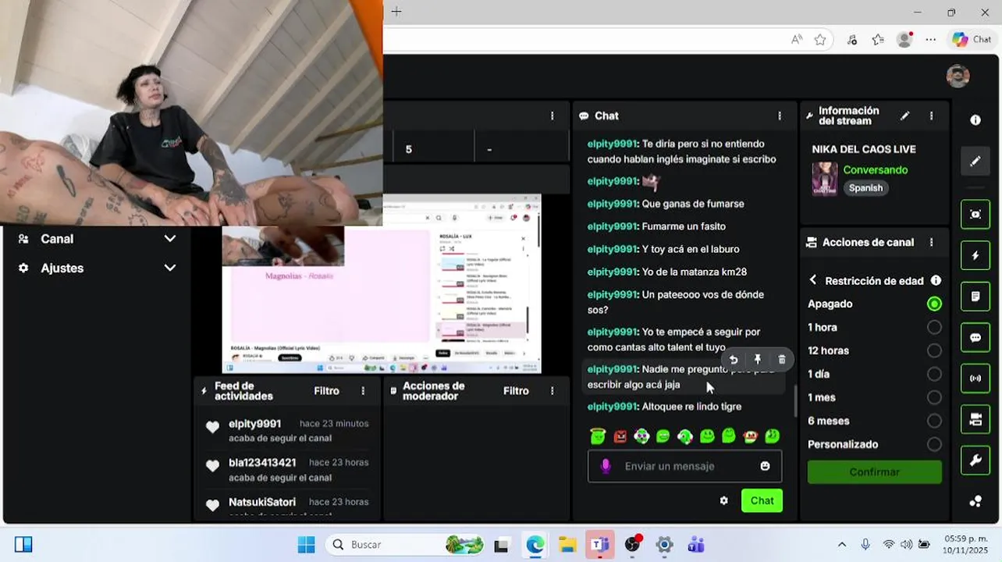The width and height of the screenshot is (1002, 562).
Task: Open chat settings gear icon
Action: coord(723,500)
